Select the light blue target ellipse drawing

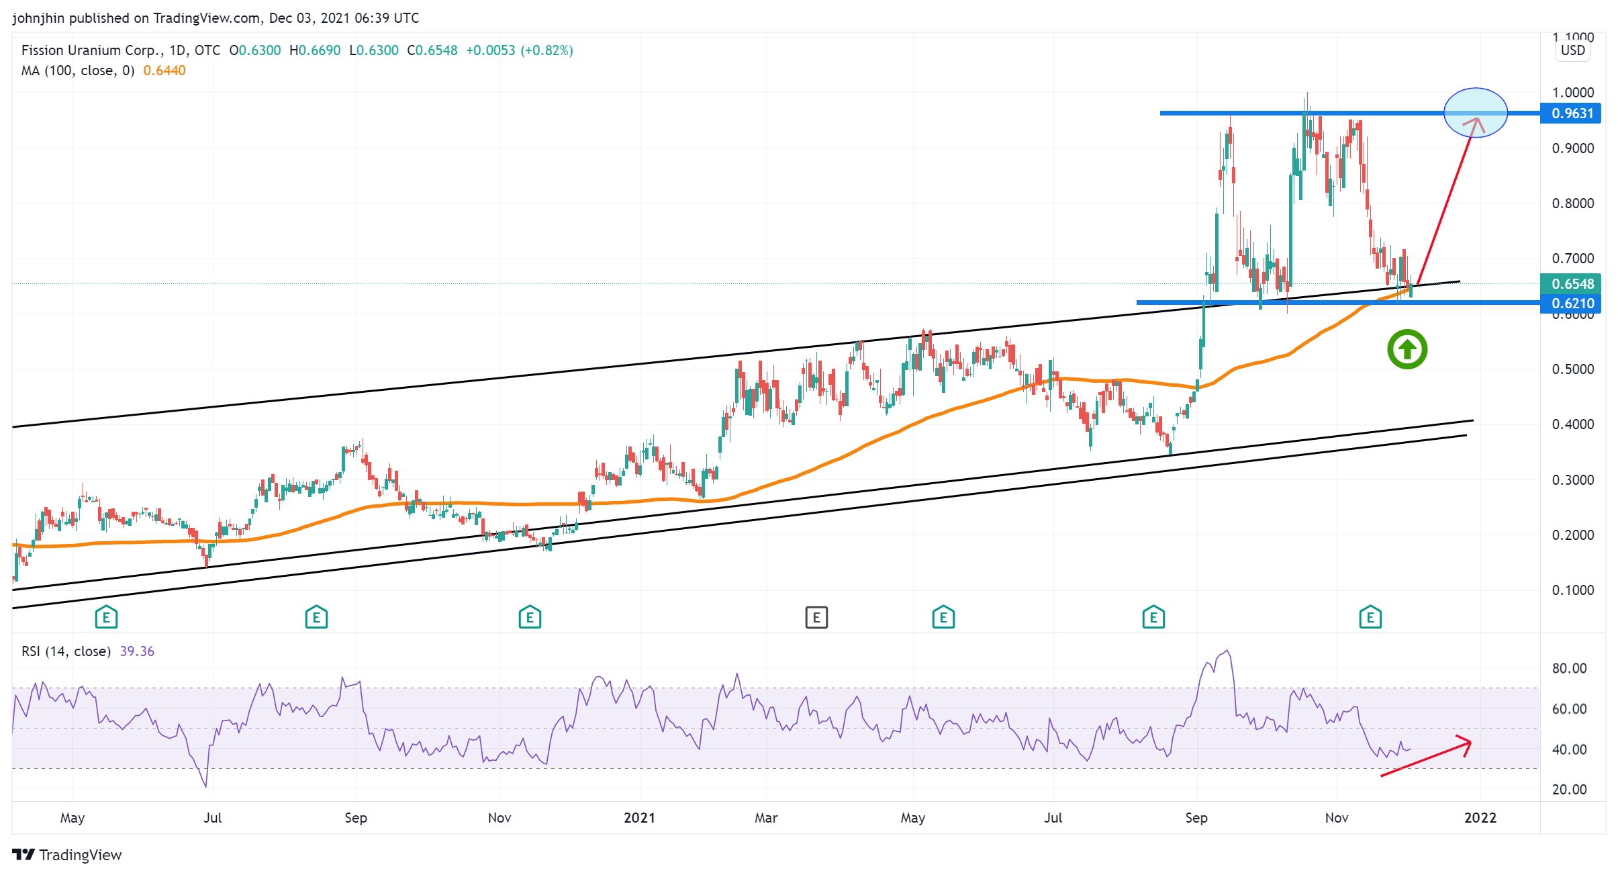coord(1475,101)
